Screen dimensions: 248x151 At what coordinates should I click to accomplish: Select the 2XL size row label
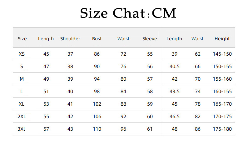[22, 117]
